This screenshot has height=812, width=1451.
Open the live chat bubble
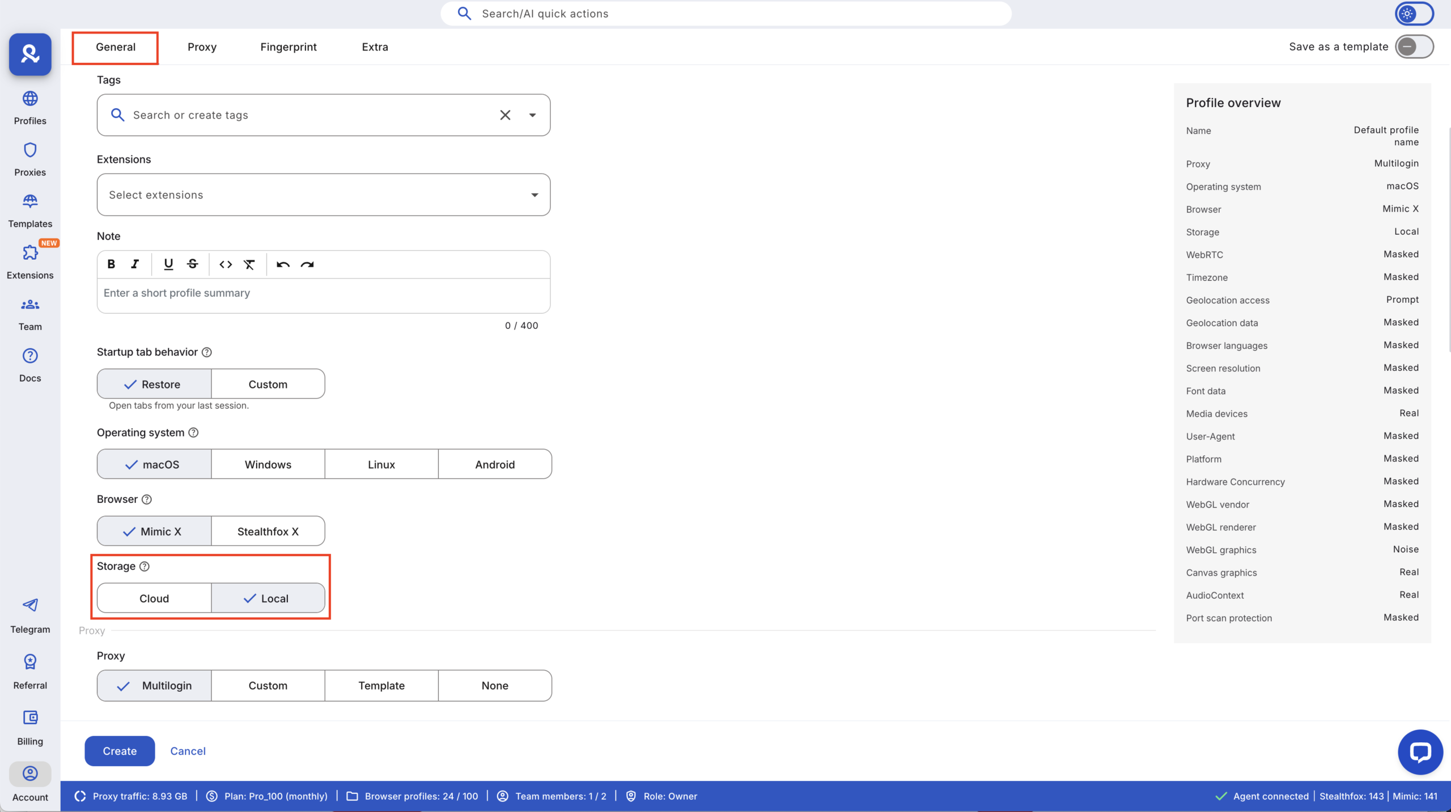pyautogui.click(x=1420, y=751)
